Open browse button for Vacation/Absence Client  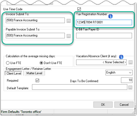130,62
